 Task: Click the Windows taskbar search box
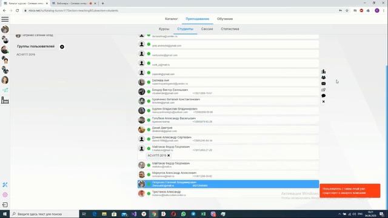44,214
